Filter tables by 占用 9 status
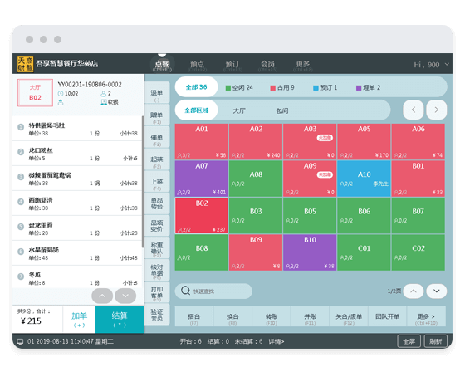 click(x=282, y=87)
